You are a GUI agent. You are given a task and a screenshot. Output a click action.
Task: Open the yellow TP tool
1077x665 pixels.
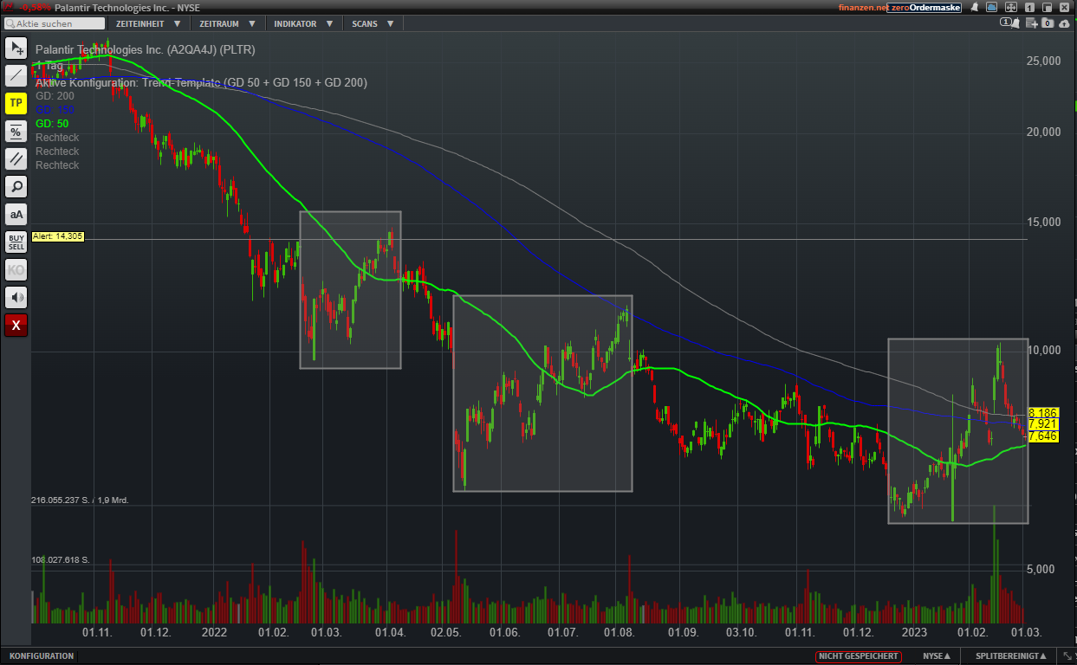coord(16,104)
